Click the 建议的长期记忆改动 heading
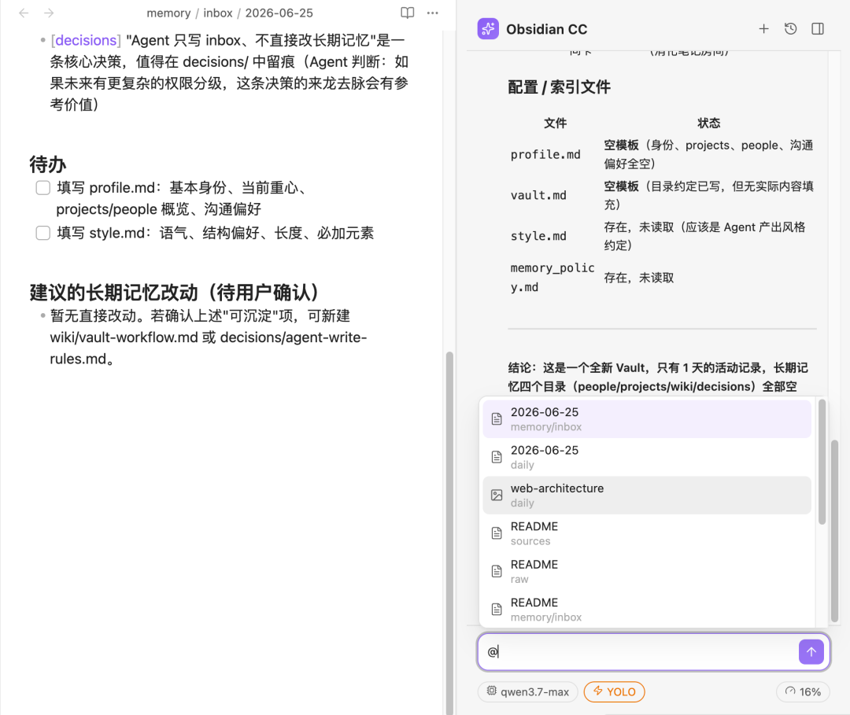 (174, 292)
